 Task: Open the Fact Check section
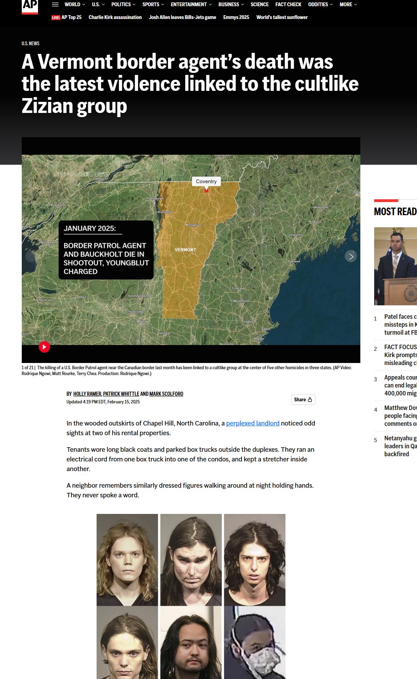click(288, 4)
